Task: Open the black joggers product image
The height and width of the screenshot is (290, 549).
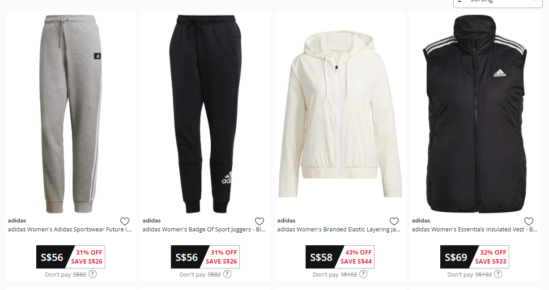Action: click(205, 114)
